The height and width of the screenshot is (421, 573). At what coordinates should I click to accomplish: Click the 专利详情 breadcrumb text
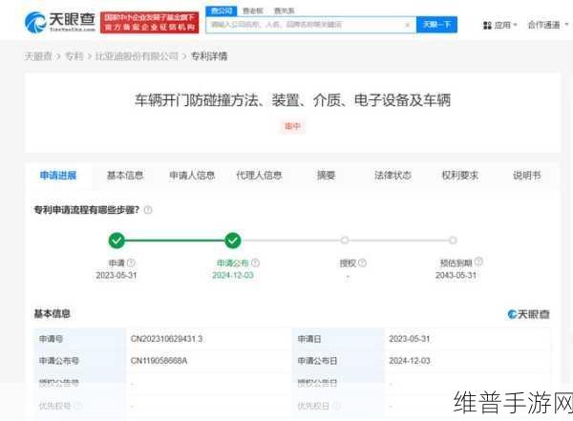click(x=209, y=56)
